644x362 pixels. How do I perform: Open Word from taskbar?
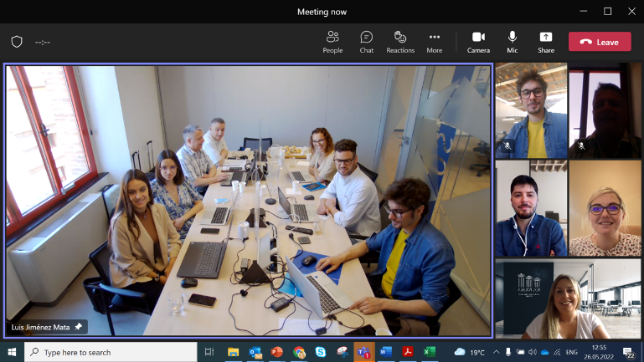point(386,352)
